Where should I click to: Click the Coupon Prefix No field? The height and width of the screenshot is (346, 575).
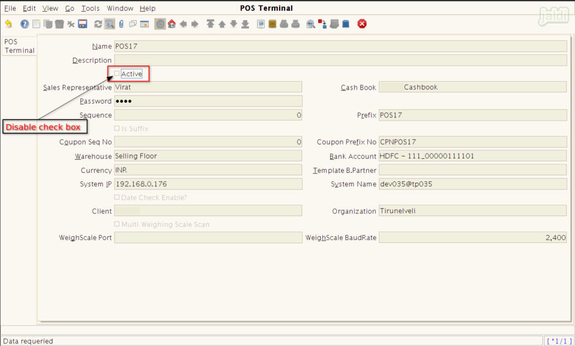coord(473,142)
